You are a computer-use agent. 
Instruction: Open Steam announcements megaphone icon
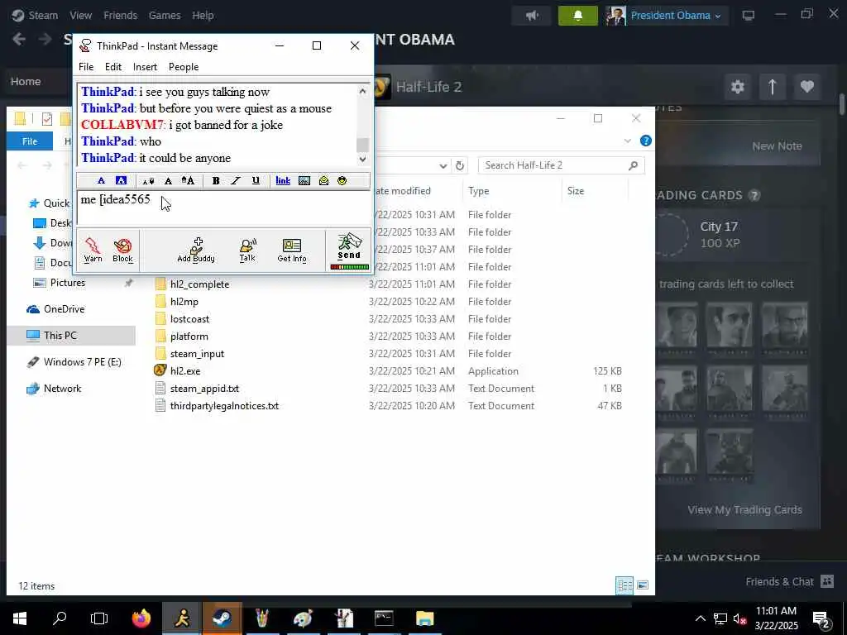pyautogui.click(x=532, y=16)
